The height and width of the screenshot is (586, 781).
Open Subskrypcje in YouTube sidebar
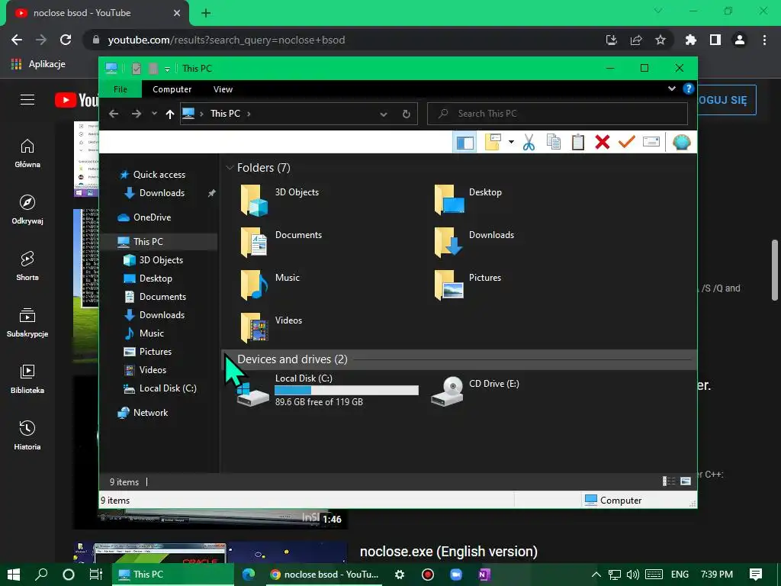point(27,323)
